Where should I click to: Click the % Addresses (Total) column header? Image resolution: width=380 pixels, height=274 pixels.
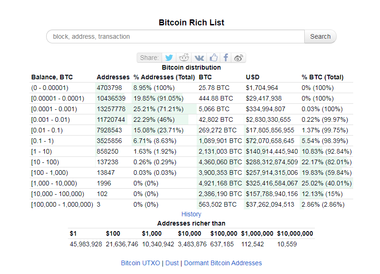(x=164, y=77)
